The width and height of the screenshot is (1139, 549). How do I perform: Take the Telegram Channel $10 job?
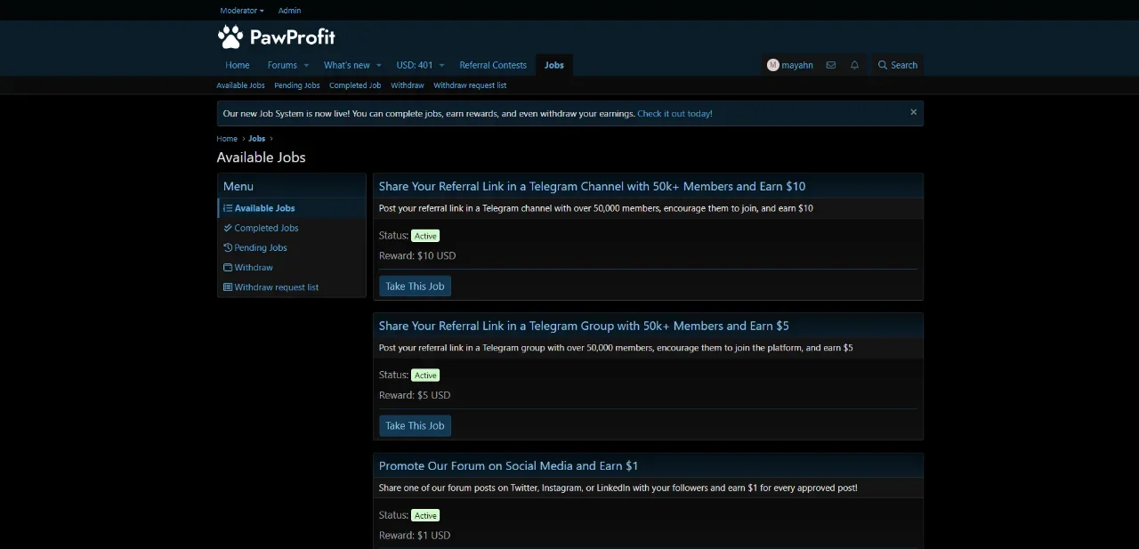pos(415,287)
